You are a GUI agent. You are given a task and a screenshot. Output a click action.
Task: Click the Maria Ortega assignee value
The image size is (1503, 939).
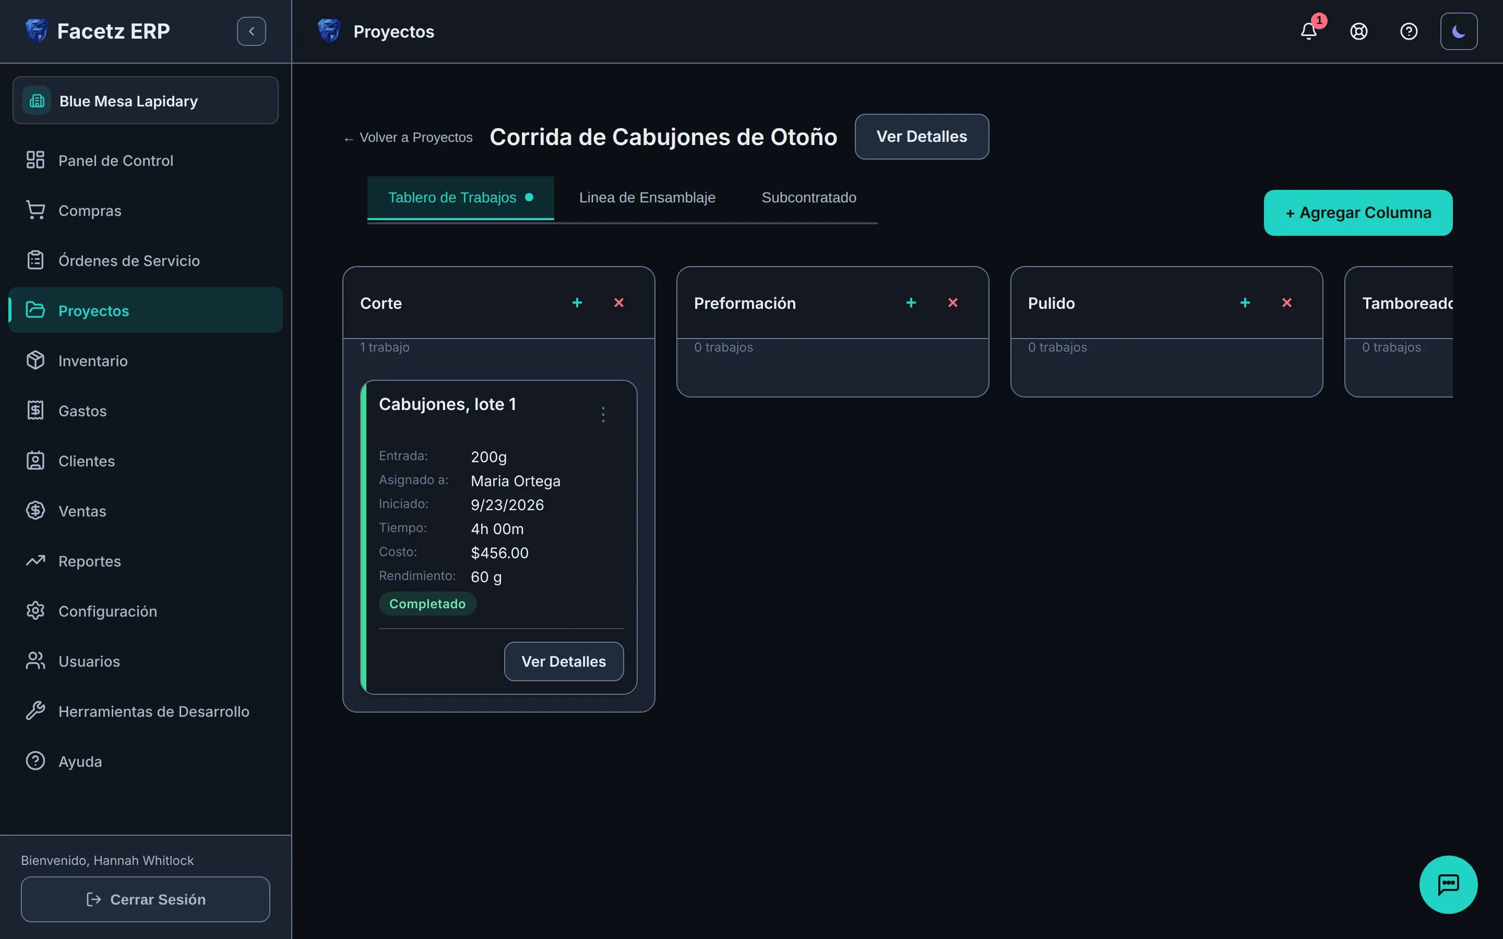(516, 481)
